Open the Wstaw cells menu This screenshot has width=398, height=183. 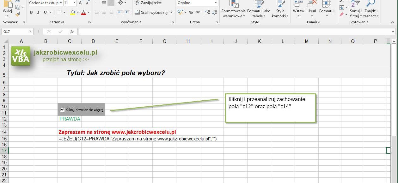298,9
